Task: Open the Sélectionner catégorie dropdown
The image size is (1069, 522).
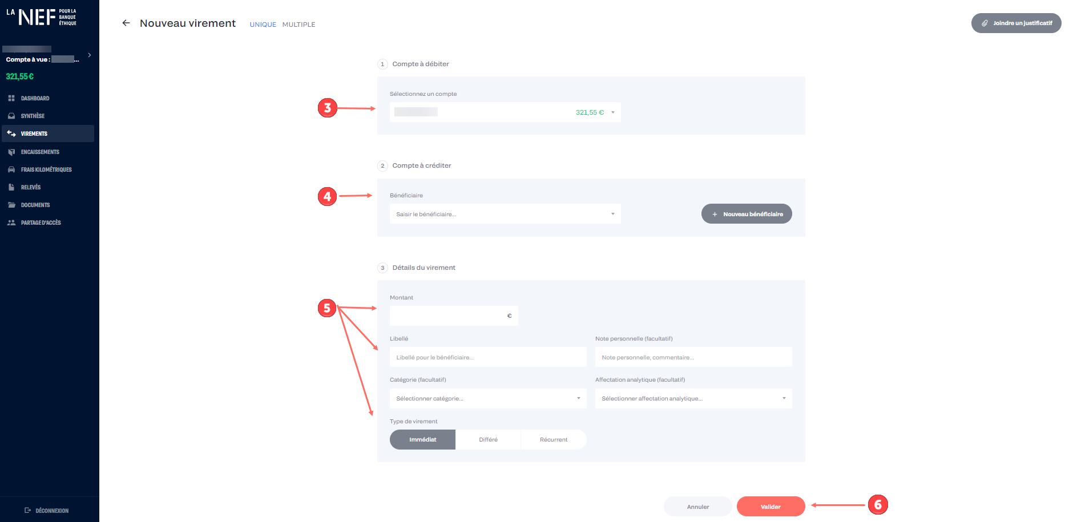Action: coord(488,398)
